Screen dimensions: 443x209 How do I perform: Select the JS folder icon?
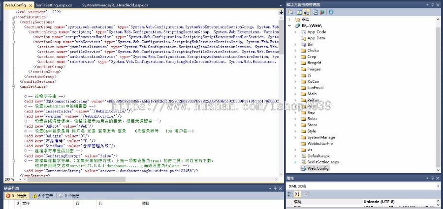[303, 75]
